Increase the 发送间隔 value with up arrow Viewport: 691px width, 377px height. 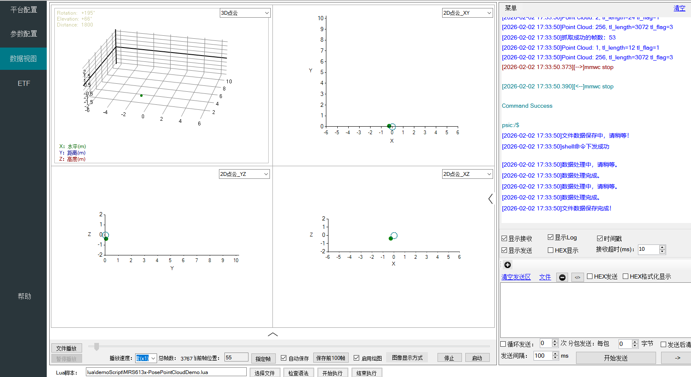[555, 353]
